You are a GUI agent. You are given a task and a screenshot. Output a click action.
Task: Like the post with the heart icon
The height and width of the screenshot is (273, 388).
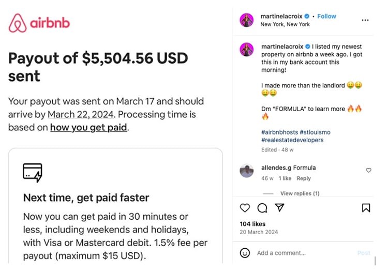click(x=245, y=208)
